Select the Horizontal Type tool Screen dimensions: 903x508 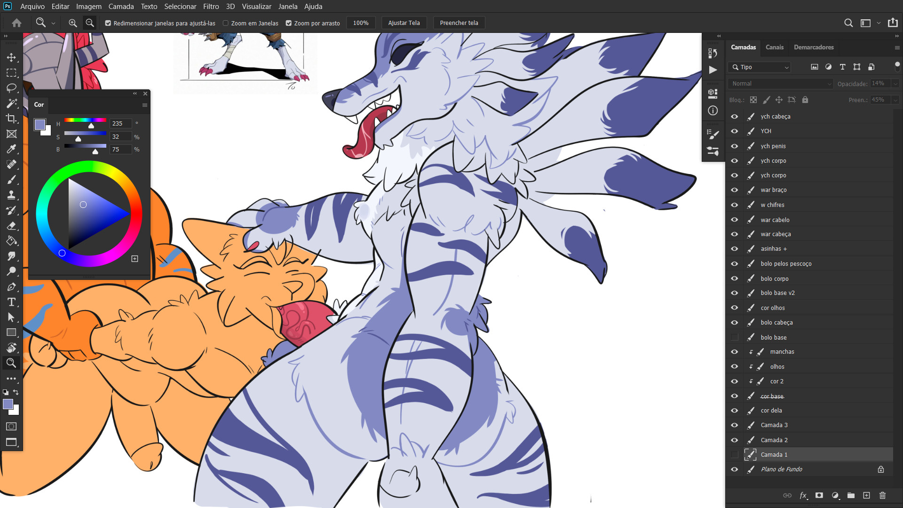pos(11,302)
